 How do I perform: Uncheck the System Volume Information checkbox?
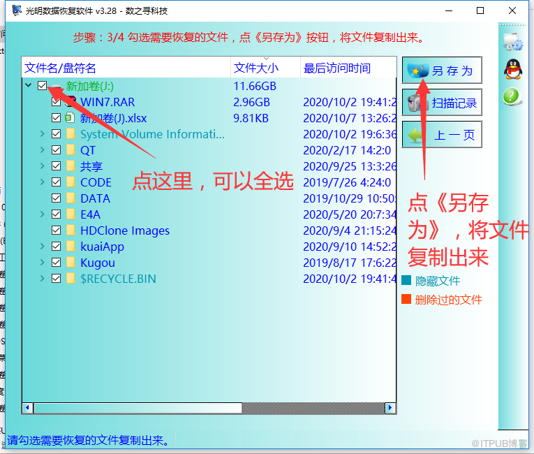point(57,134)
